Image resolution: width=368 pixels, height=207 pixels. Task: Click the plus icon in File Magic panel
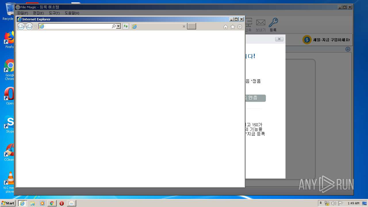pos(348,49)
